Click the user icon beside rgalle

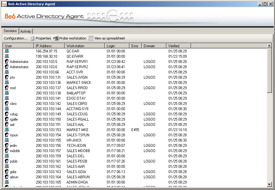click(7, 119)
